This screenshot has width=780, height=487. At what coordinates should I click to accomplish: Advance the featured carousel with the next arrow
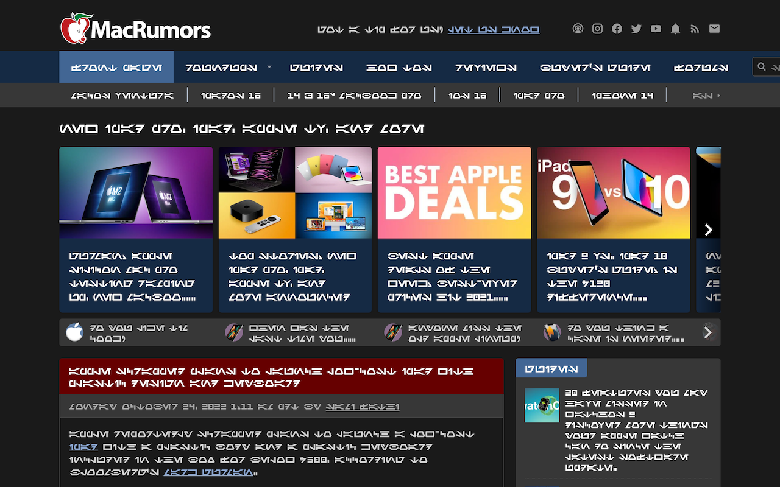[708, 229]
